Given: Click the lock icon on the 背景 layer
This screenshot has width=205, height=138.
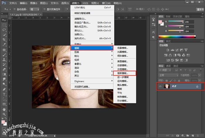Looking at the screenshot, I should click(x=197, y=86).
